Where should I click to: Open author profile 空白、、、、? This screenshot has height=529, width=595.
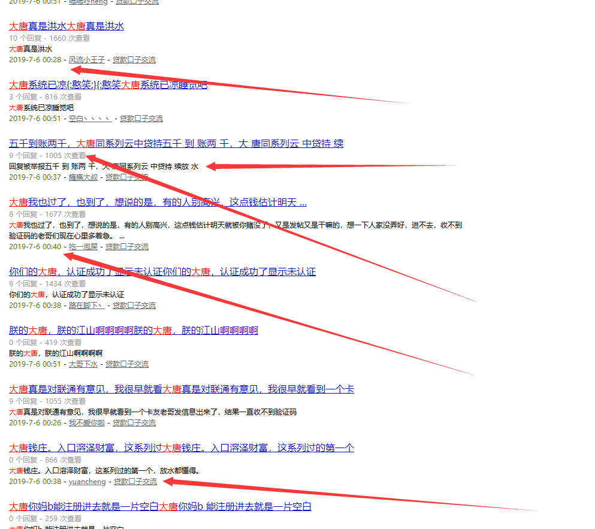click(90, 119)
